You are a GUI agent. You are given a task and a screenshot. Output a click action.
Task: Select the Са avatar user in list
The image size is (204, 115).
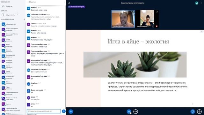[x=13, y=104]
